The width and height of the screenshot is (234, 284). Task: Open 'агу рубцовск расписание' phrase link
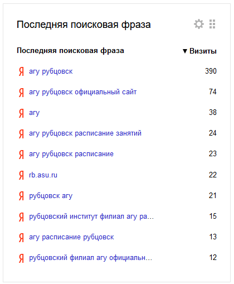(71, 154)
